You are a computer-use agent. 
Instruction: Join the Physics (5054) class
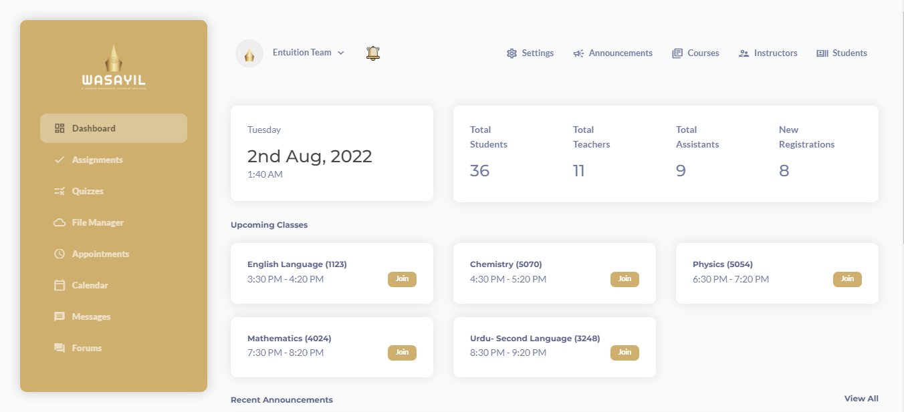click(x=847, y=279)
